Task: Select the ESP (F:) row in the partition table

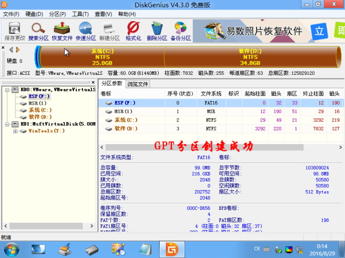Action: coord(221,103)
